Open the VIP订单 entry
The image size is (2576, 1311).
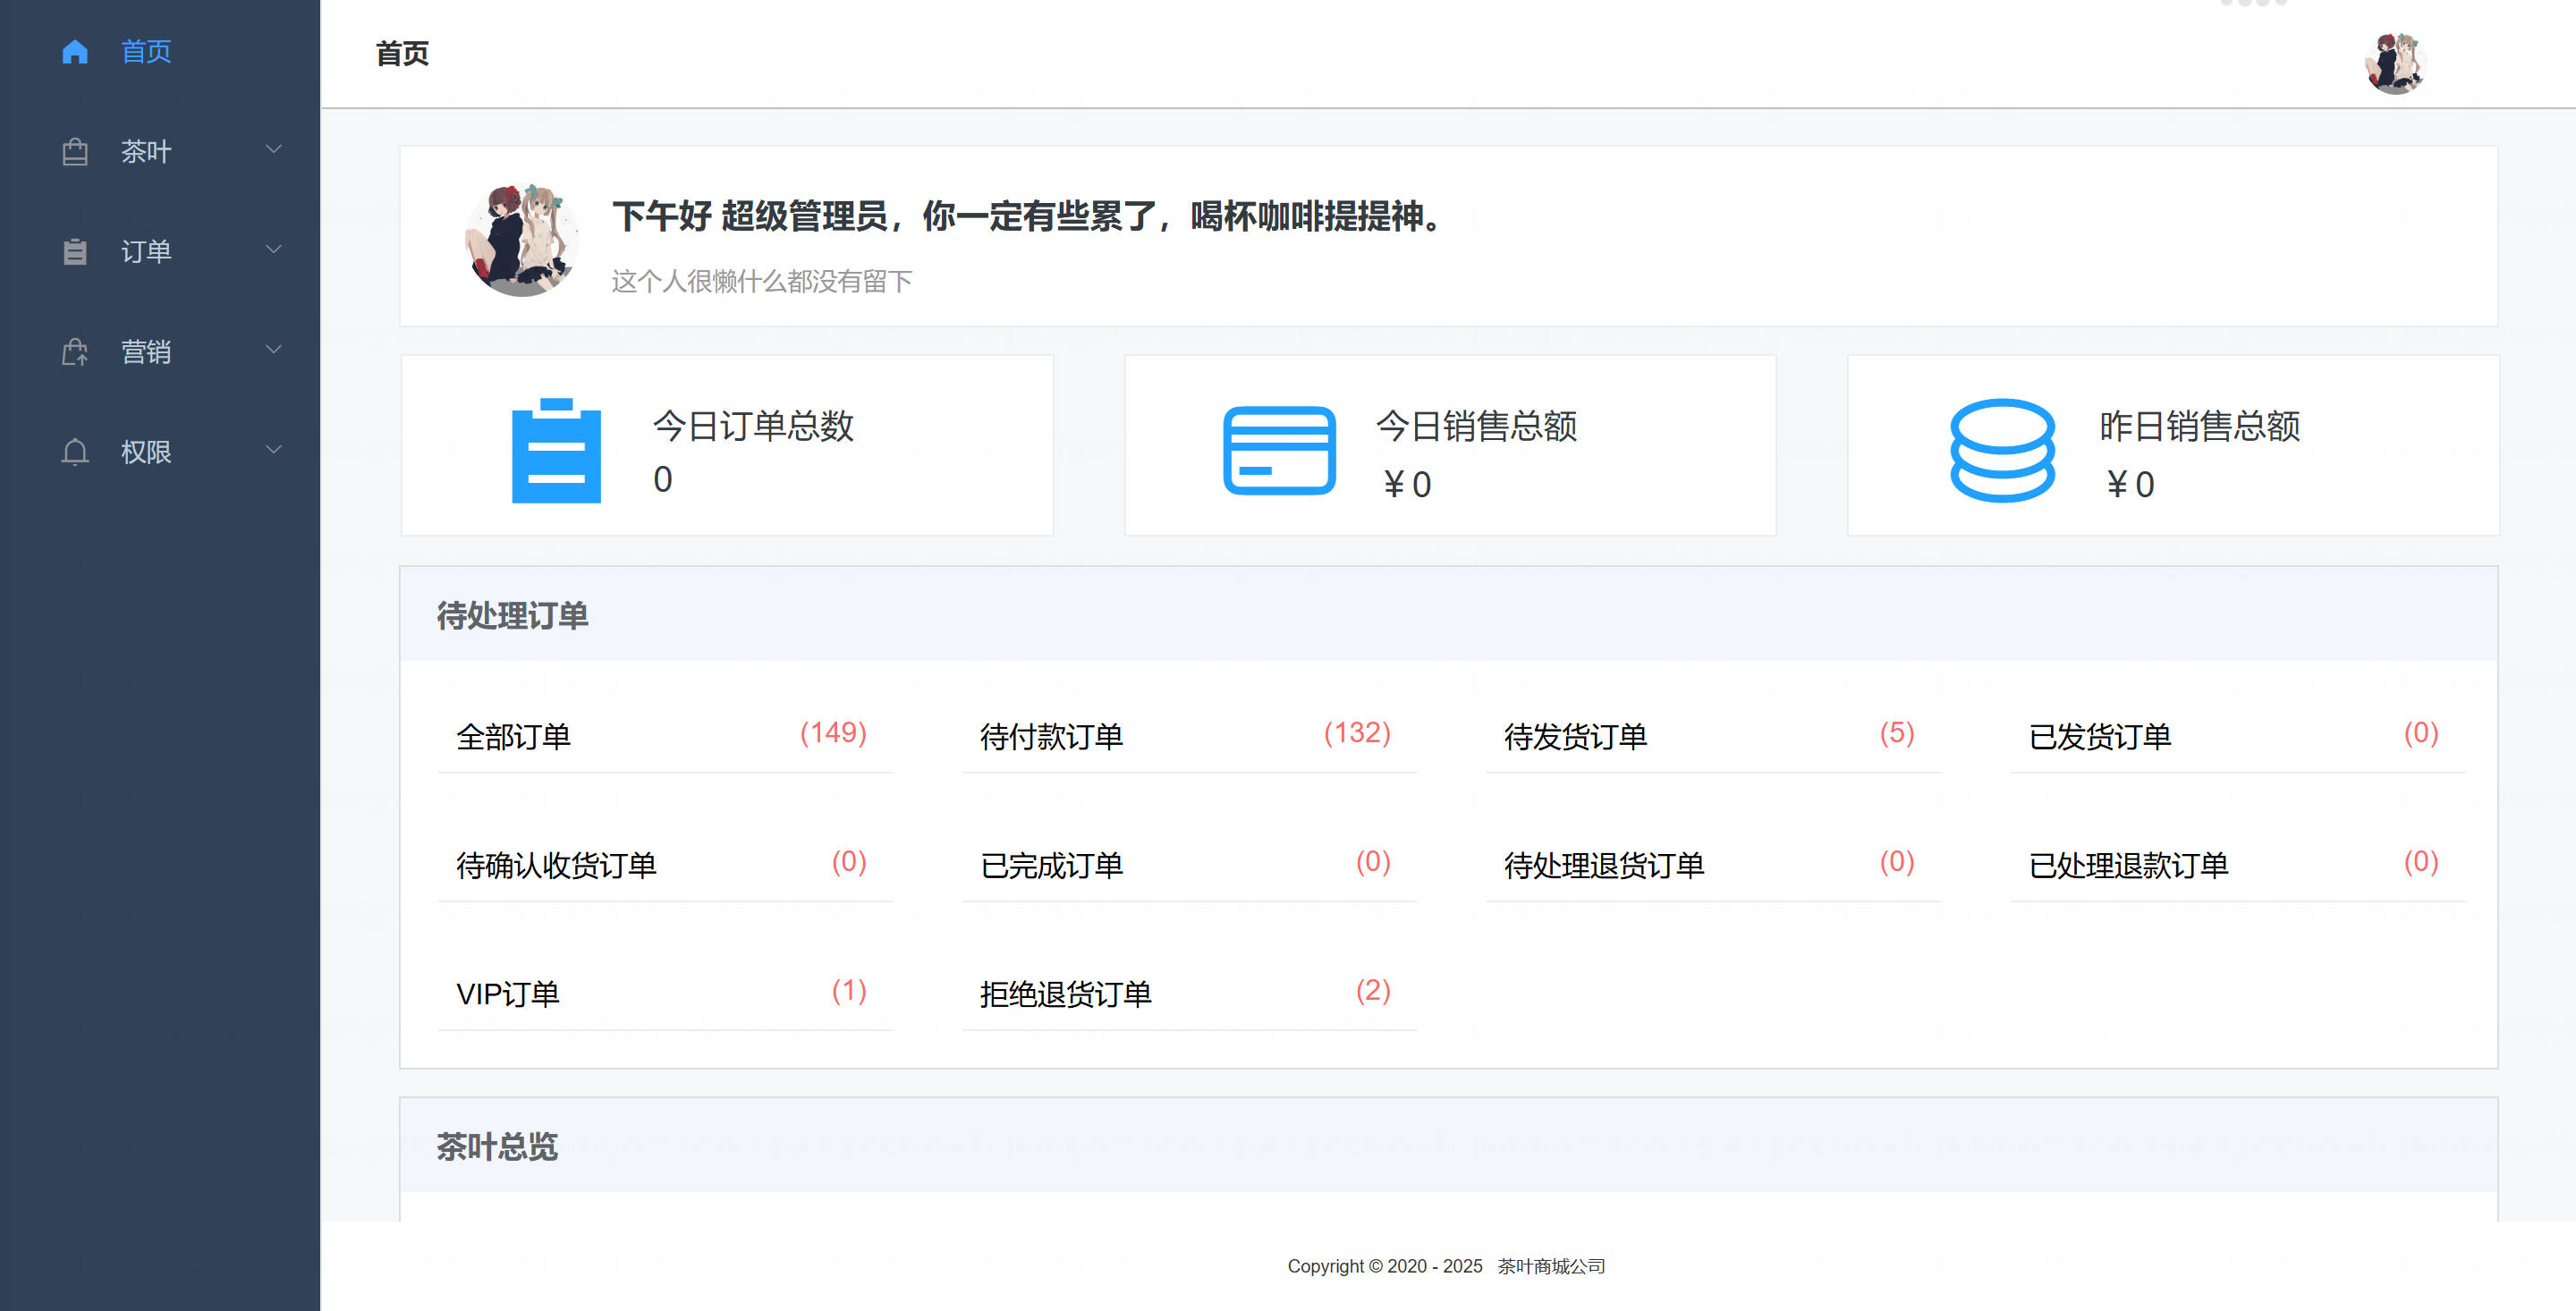pyautogui.click(x=508, y=994)
